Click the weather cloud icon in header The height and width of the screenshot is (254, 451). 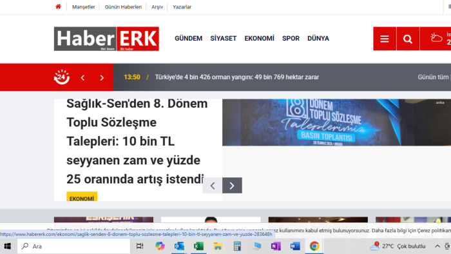coord(436,37)
